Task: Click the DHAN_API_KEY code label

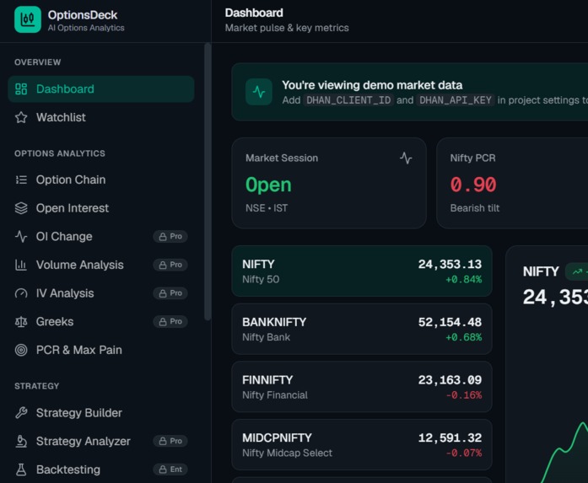Action: [456, 100]
